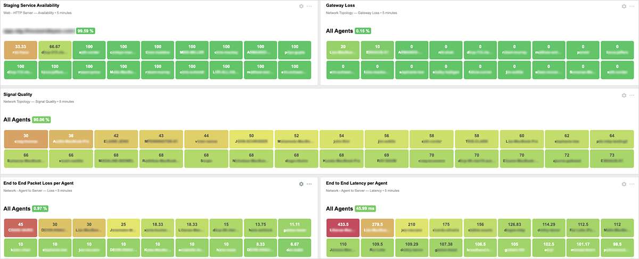The height and width of the screenshot is (259, 639).
Task: Open the ellipsis menu on Gateway Loss widget
Action: 633,6
